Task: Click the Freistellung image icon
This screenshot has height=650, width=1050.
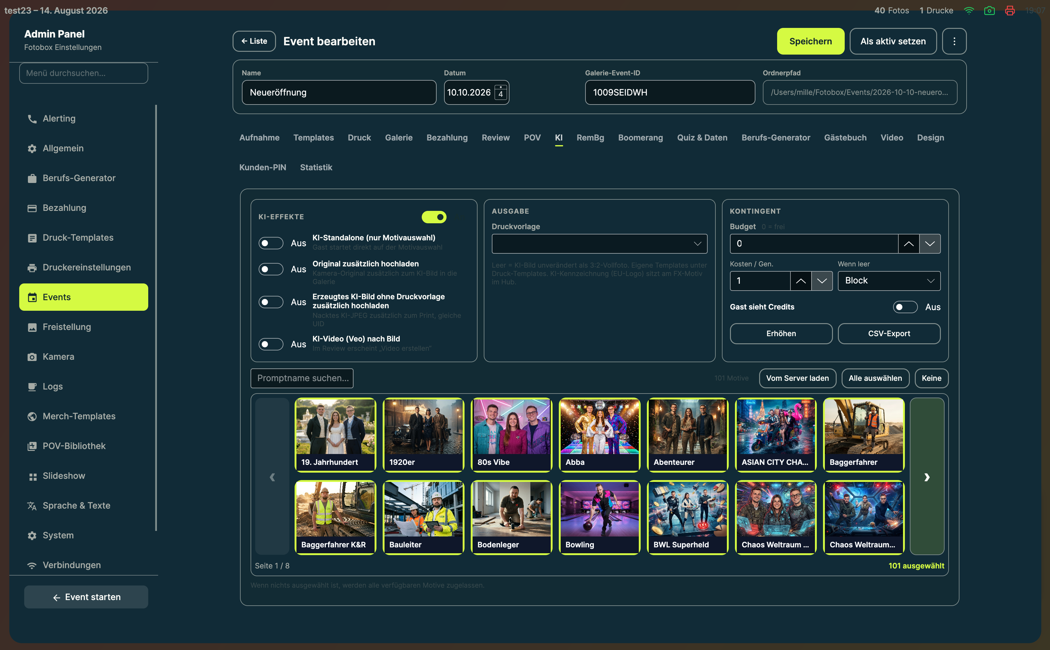Action: tap(32, 327)
